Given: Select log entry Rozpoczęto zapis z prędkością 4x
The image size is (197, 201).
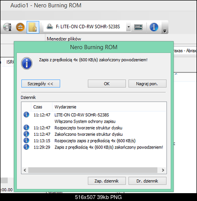Looking at the screenshot, I should pos(94,141).
